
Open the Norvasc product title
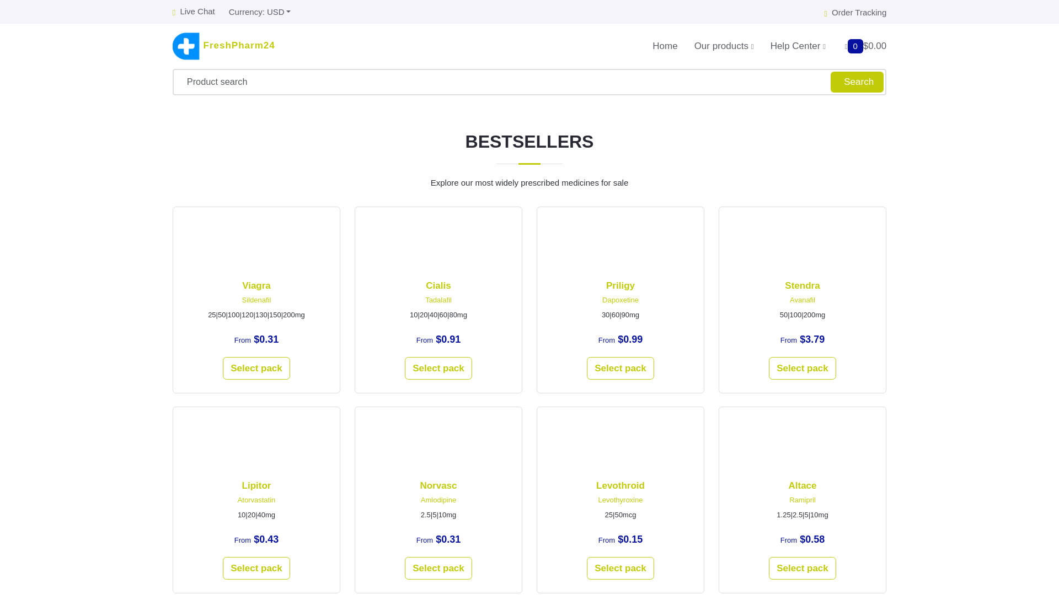click(438, 486)
